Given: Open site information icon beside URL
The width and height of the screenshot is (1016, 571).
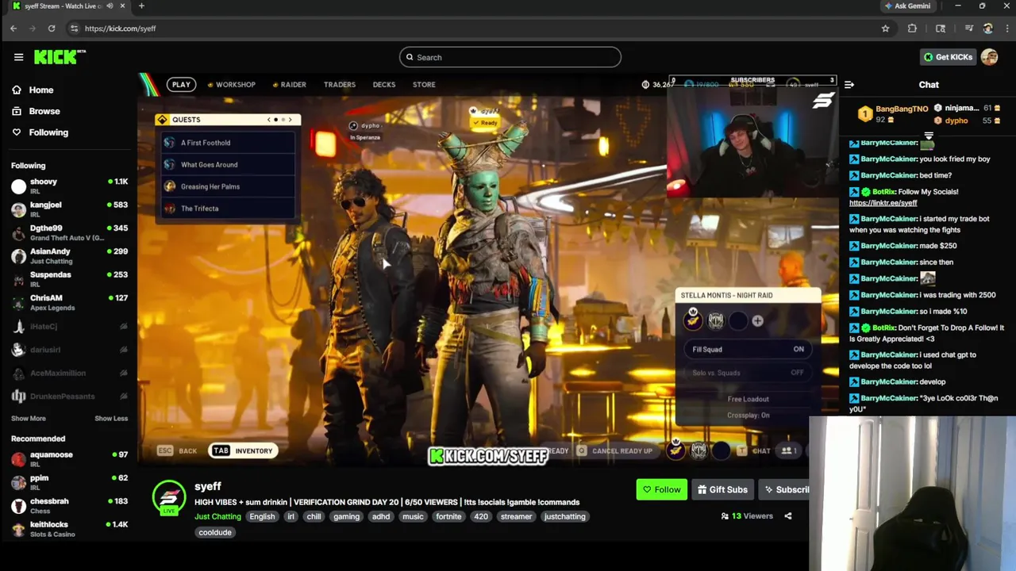Looking at the screenshot, I should point(74,29).
